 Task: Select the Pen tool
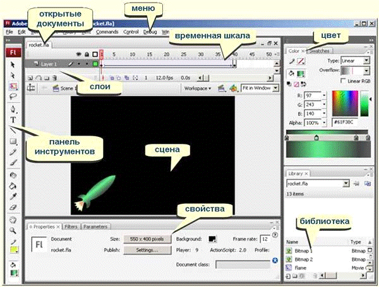pyautogui.click(x=13, y=110)
